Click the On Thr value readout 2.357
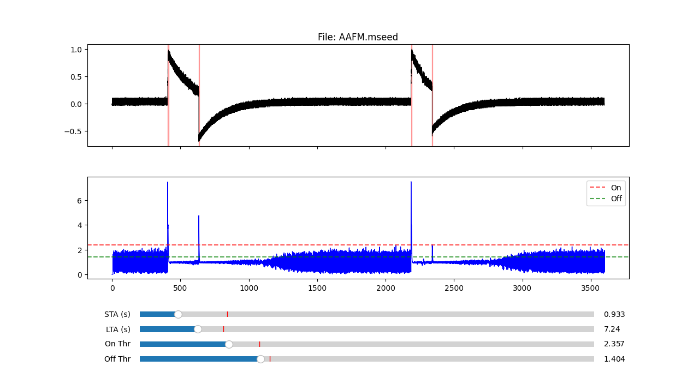699x372 pixels. tap(614, 344)
